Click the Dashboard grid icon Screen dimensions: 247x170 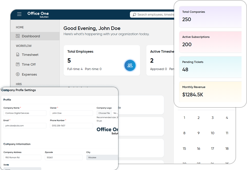click(x=18, y=36)
